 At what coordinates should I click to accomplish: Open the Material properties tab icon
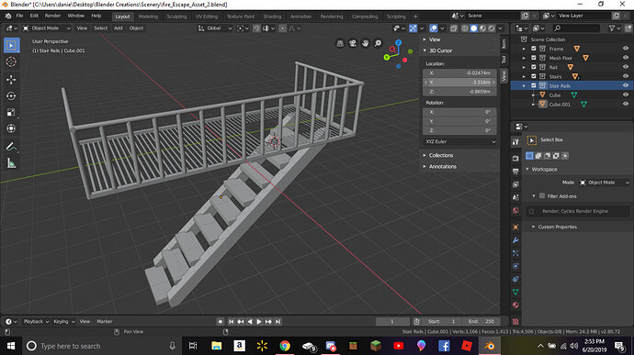(x=515, y=305)
